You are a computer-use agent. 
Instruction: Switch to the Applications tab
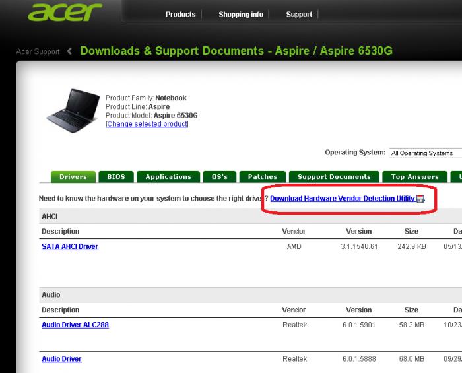(168, 177)
